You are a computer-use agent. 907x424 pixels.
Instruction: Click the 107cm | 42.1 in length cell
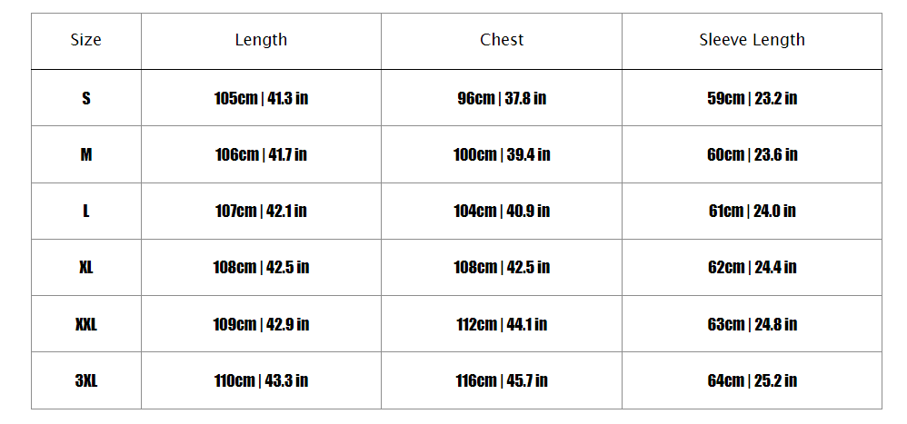pos(261,212)
